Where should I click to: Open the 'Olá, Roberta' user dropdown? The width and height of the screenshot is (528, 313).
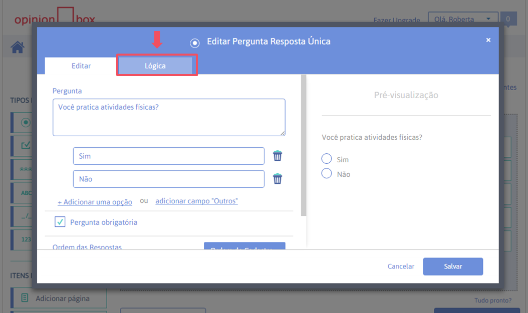463,20
